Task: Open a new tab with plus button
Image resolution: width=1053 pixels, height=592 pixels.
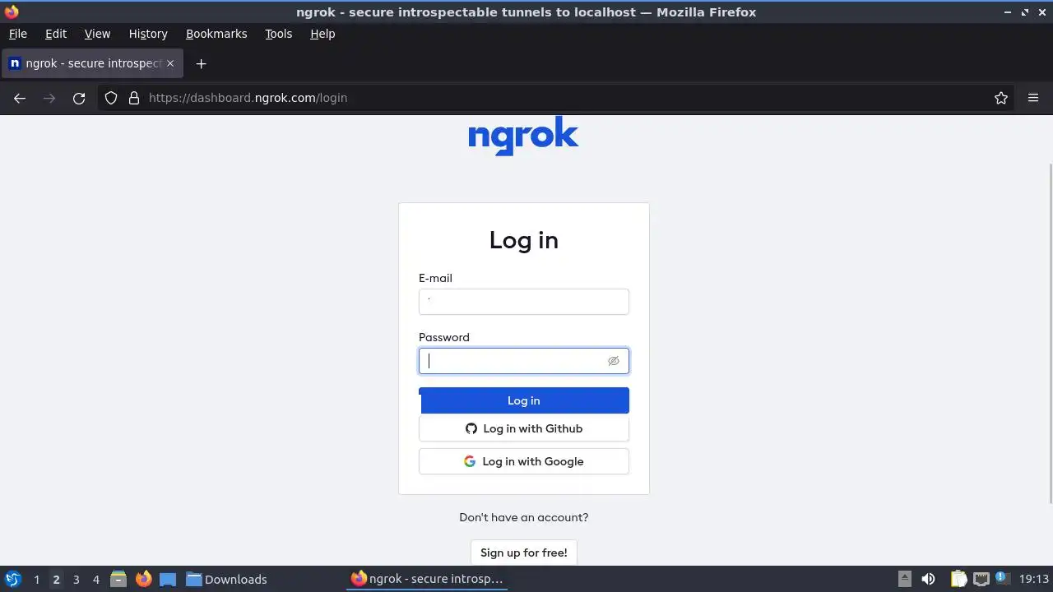Action: (201, 63)
